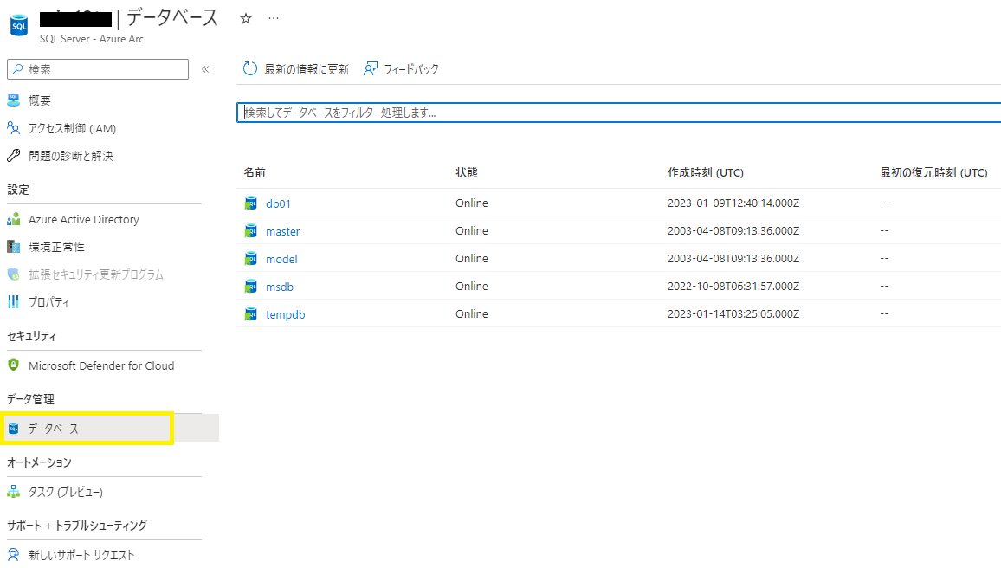Click the support request person icon
The height and width of the screenshot is (568, 1001).
[x=13, y=554]
